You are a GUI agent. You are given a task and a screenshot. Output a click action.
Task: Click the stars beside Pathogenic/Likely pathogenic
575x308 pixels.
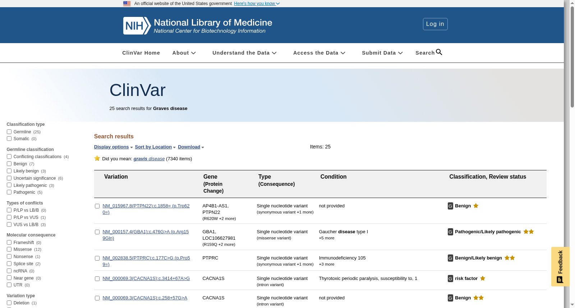529,231
